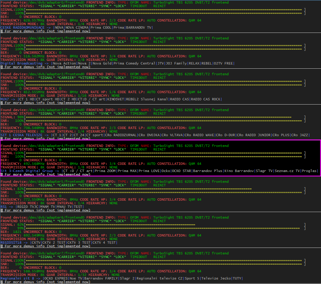
Task: Click the CESKE RADIOKOMUNIKACE network name
Action: pos(22,27)
